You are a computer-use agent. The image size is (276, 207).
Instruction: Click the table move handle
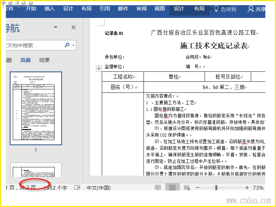click(99, 68)
